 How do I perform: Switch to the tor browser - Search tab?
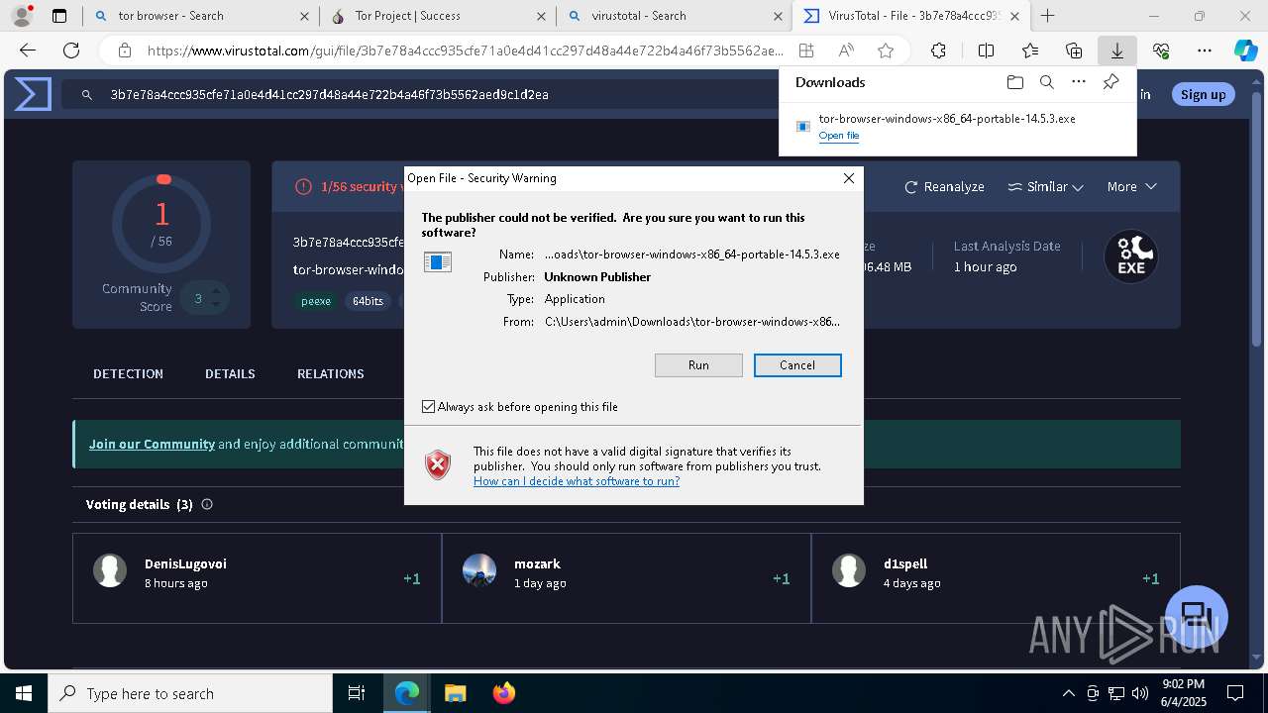click(201, 16)
